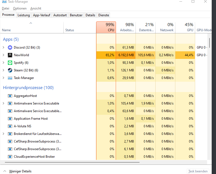Open the Ansicht menu

coord(36,8)
